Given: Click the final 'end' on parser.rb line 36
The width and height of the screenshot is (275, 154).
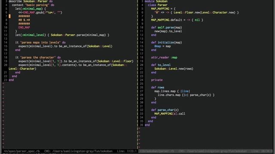Looking at the screenshot, I should [x=147, y=125].
